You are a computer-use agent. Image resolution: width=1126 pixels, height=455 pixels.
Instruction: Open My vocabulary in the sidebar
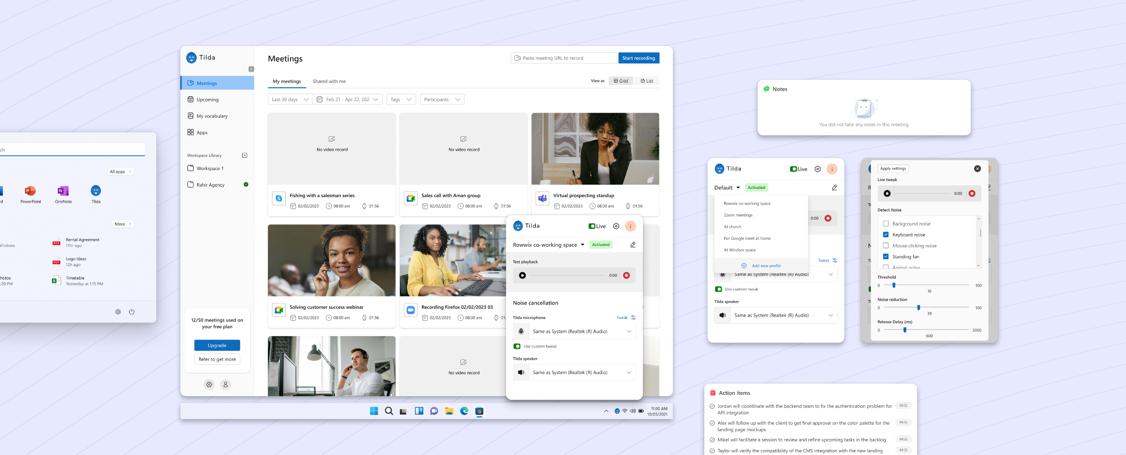(x=217, y=116)
